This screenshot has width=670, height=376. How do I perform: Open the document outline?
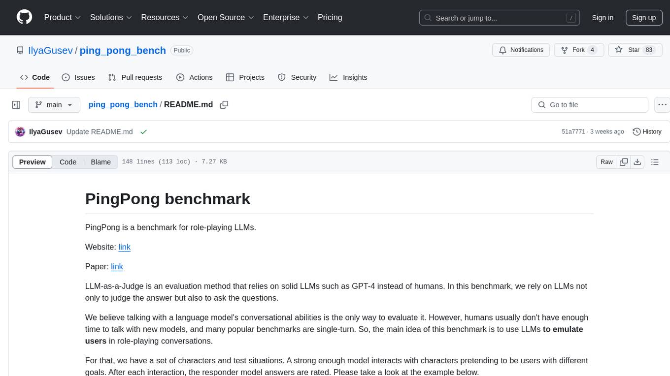point(655,162)
